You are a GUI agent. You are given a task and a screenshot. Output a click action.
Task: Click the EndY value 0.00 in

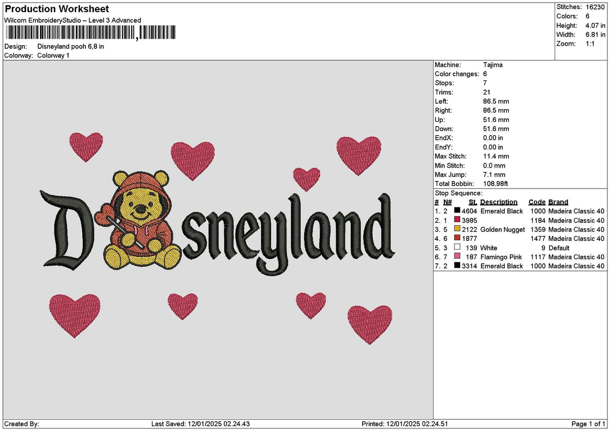[493, 147]
